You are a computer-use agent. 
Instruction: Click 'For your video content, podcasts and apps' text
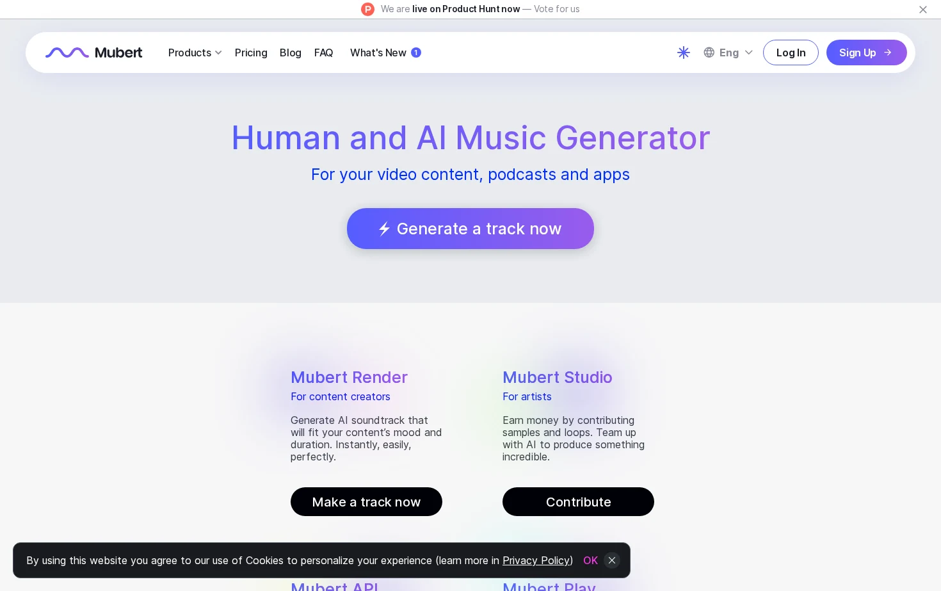coord(470,175)
